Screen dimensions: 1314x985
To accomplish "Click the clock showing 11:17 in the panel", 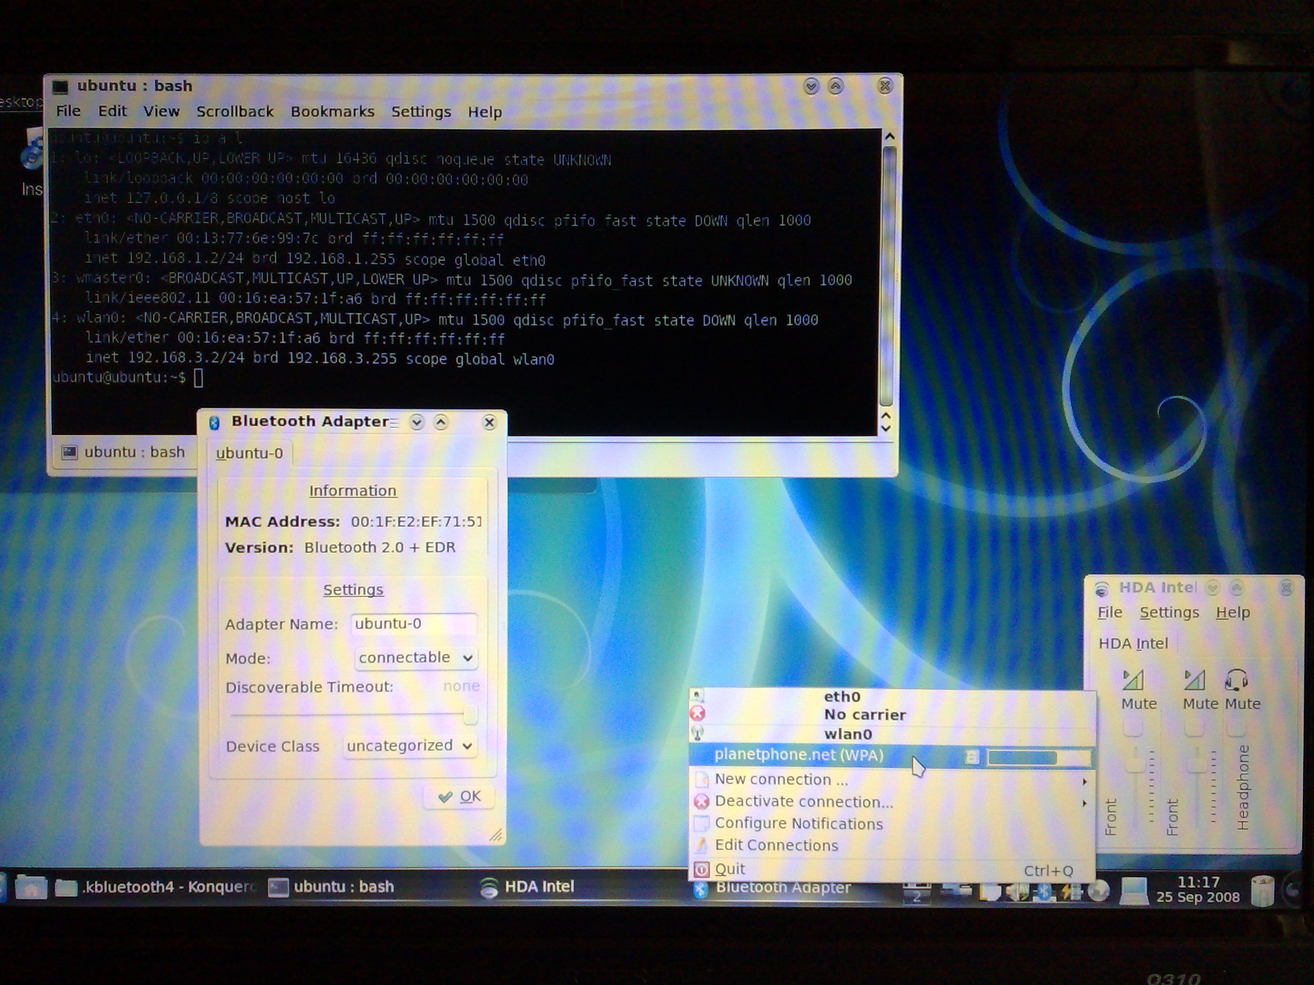I will (1197, 890).
